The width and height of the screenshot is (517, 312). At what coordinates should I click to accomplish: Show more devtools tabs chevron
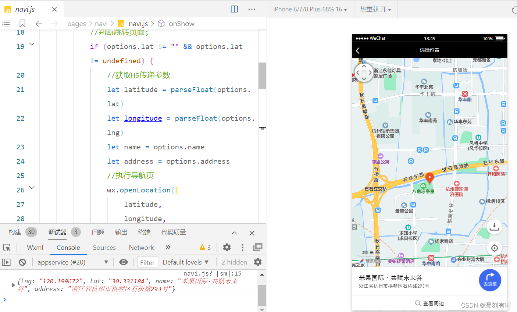pos(168,247)
